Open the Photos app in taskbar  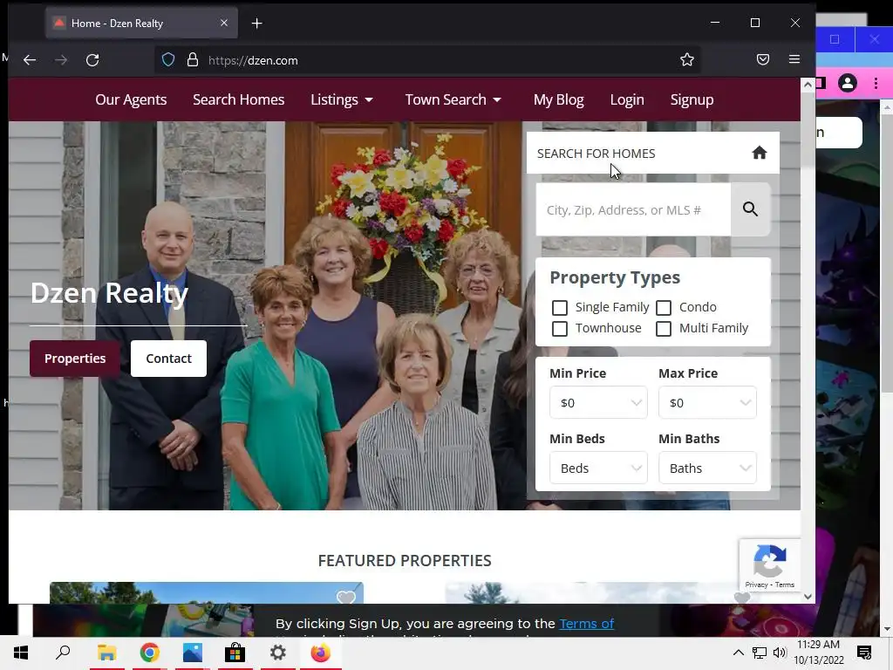[193, 653]
